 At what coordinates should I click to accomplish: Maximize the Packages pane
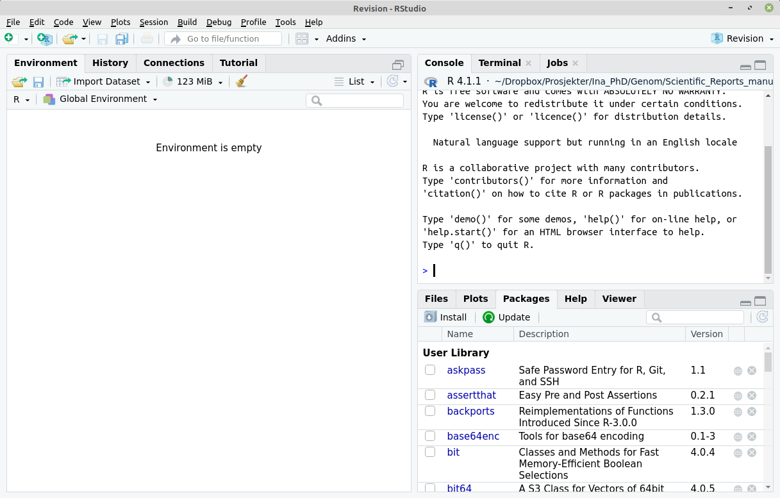pyautogui.click(x=760, y=301)
